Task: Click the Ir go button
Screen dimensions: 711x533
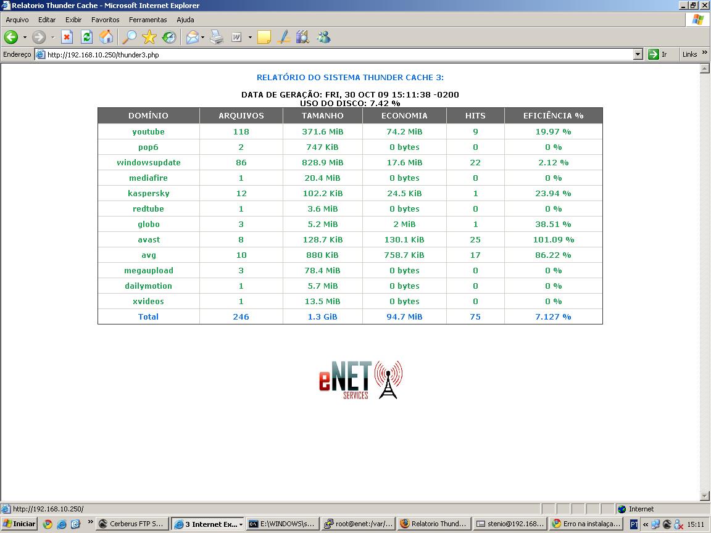Action: click(x=658, y=54)
